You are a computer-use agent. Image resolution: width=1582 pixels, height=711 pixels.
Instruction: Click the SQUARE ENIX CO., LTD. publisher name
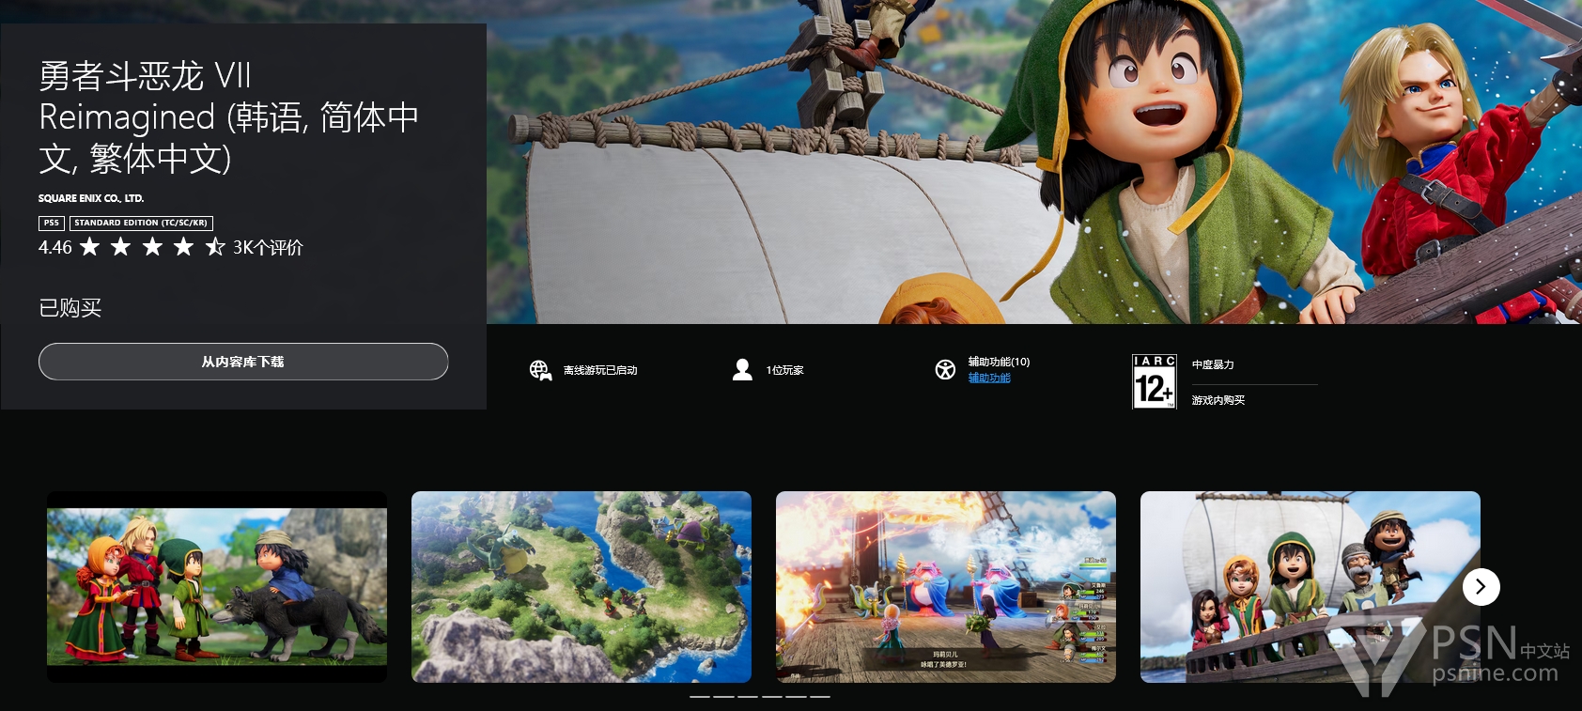coord(91,199)
